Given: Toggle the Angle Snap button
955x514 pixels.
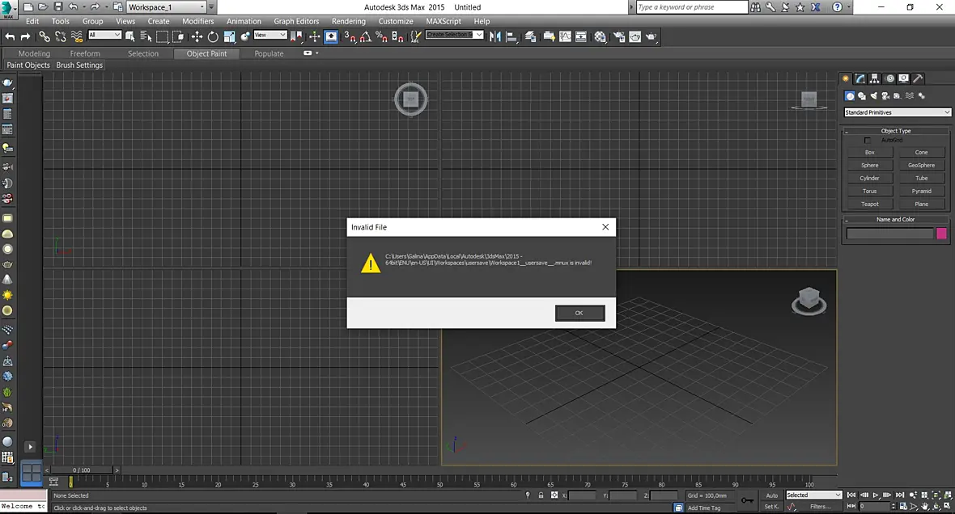Looking at the screenshot, I should coord(366,36).
